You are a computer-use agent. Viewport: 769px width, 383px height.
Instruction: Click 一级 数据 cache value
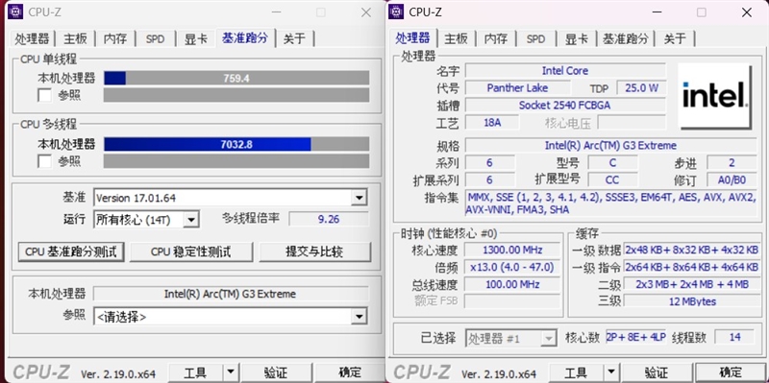(692, 250)
